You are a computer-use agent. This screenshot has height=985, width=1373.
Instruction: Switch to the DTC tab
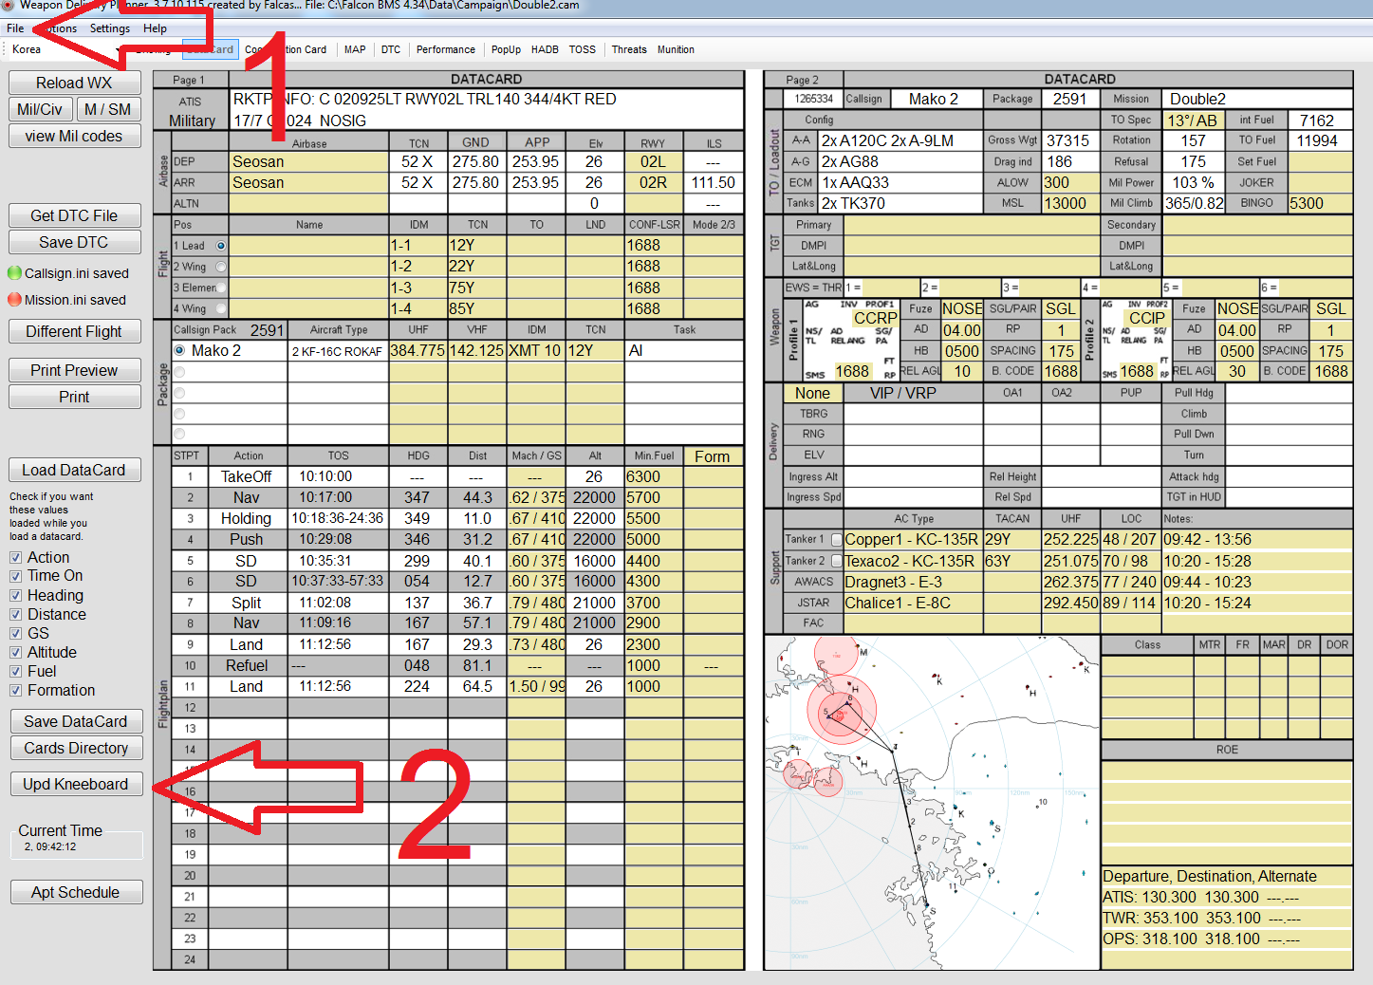[391, 49]
